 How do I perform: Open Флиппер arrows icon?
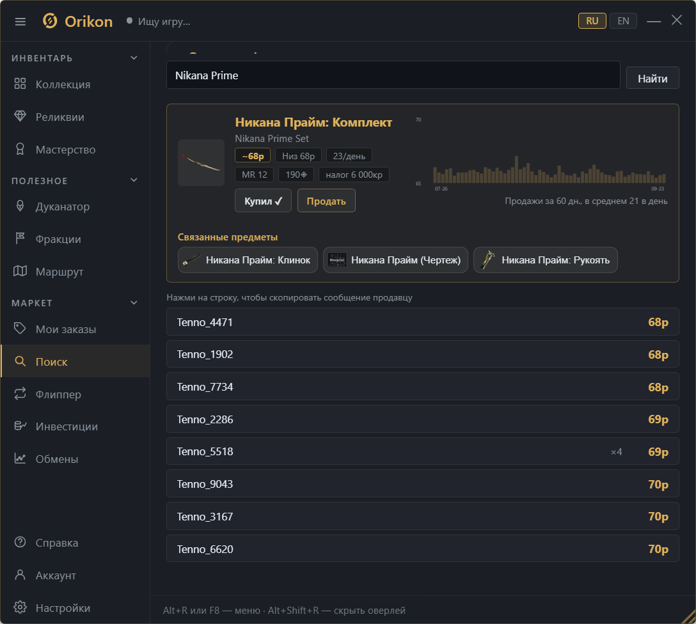[20, 394]
